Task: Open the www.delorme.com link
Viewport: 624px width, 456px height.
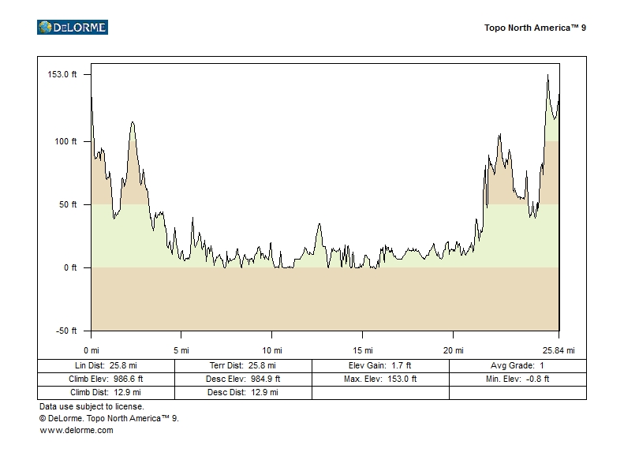Action: click(76, 430)
